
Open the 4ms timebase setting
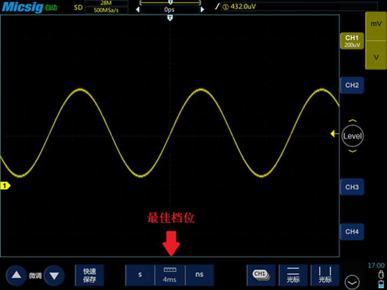pyautogui.click(x=169, y=275)
